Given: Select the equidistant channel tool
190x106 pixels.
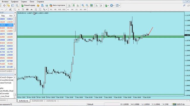Looking at the screenshot, I should pyautogui.click(x=10, y=9).
